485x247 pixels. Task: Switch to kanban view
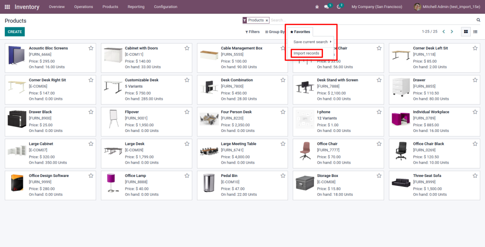[x=466, y=32]
